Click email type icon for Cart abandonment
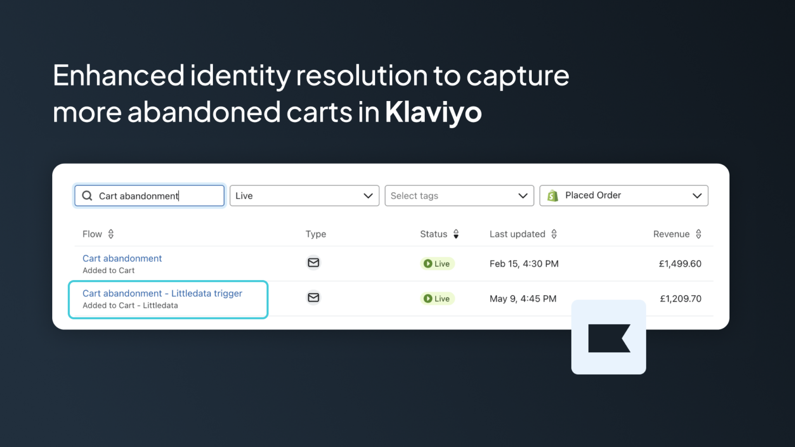The width and height of the screenshot is (795, 447). (313, 263)
